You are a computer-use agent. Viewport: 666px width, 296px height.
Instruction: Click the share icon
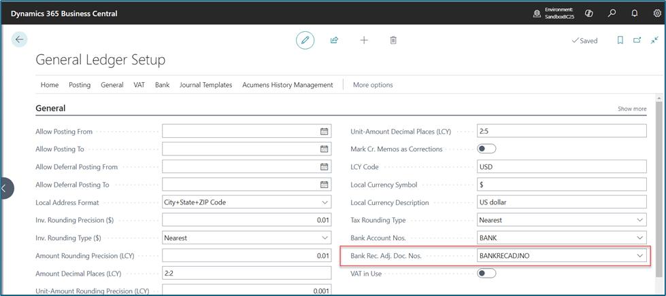[x=334, y=40]
